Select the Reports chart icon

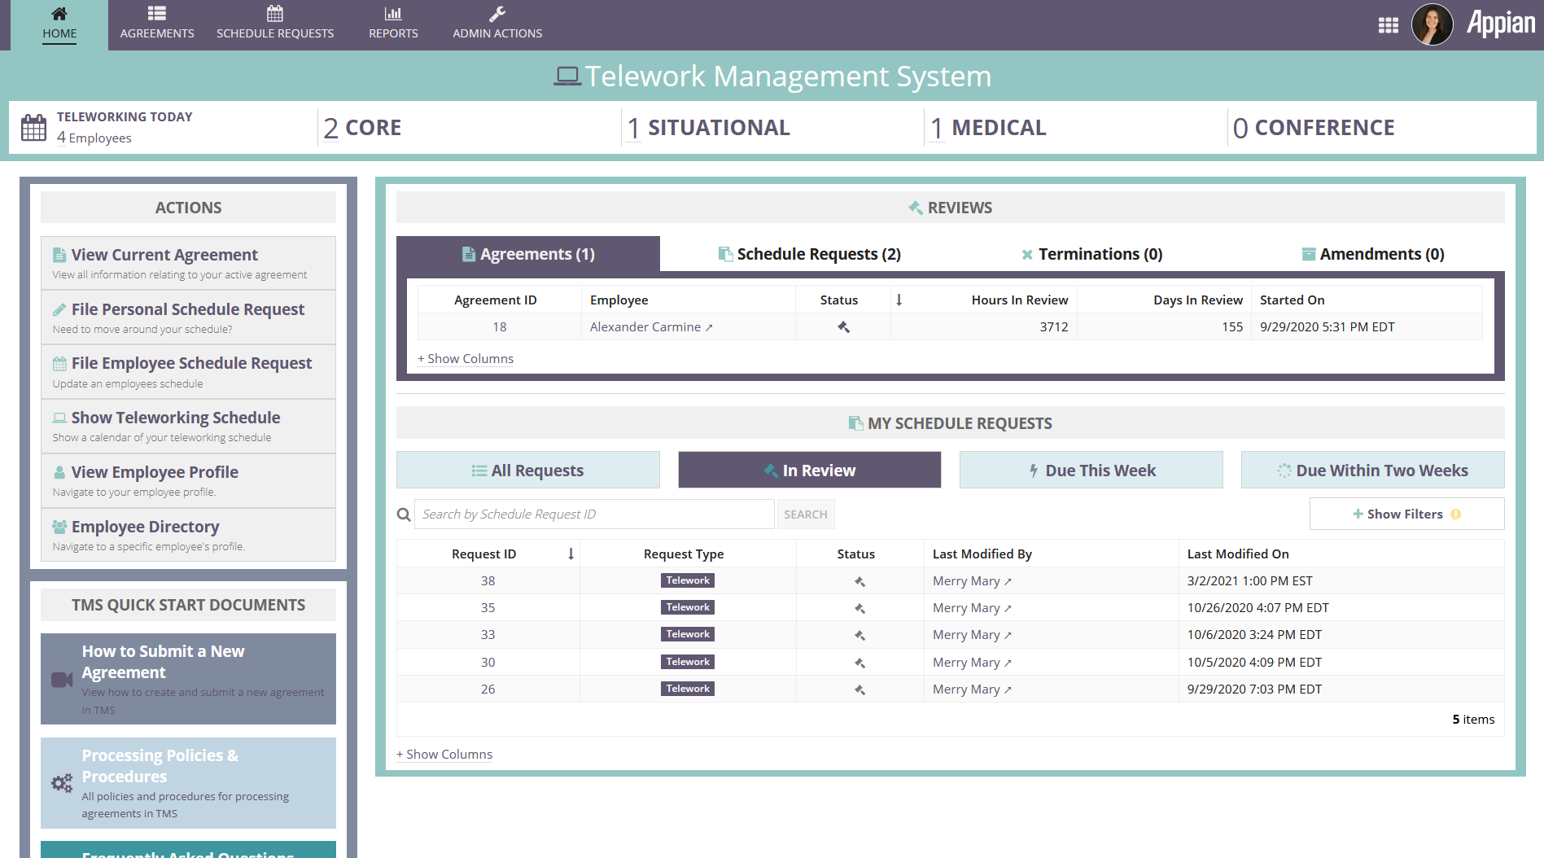pos(393,13)
